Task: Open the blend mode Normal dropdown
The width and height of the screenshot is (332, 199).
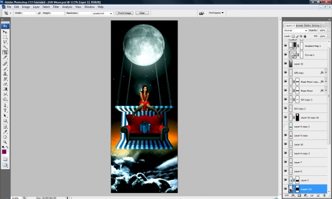Action: coord(295,30)
